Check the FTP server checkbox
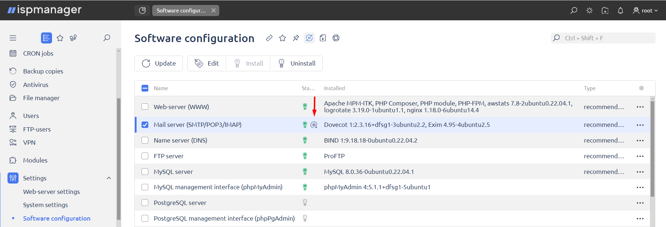This screenshot has width=666, height=227. [x=145, y=156]
